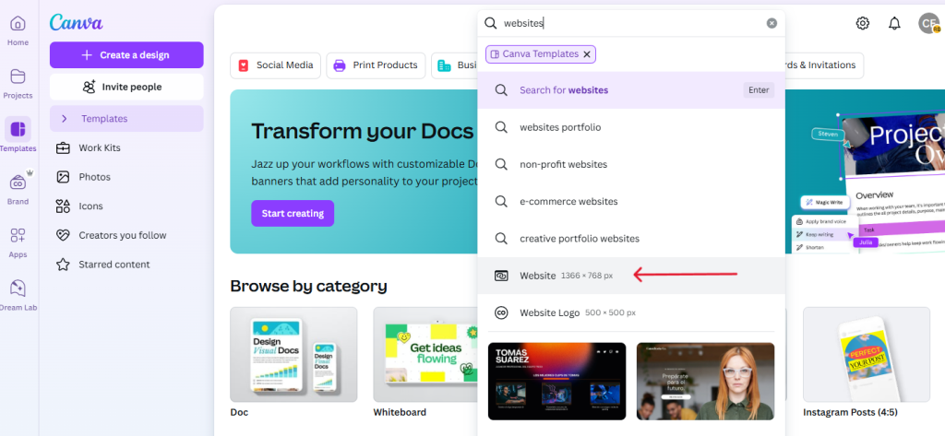This screenshot has height=436, width=945.
Task: Choose the e-commerce websites suggestion
Action: (631, 201)
